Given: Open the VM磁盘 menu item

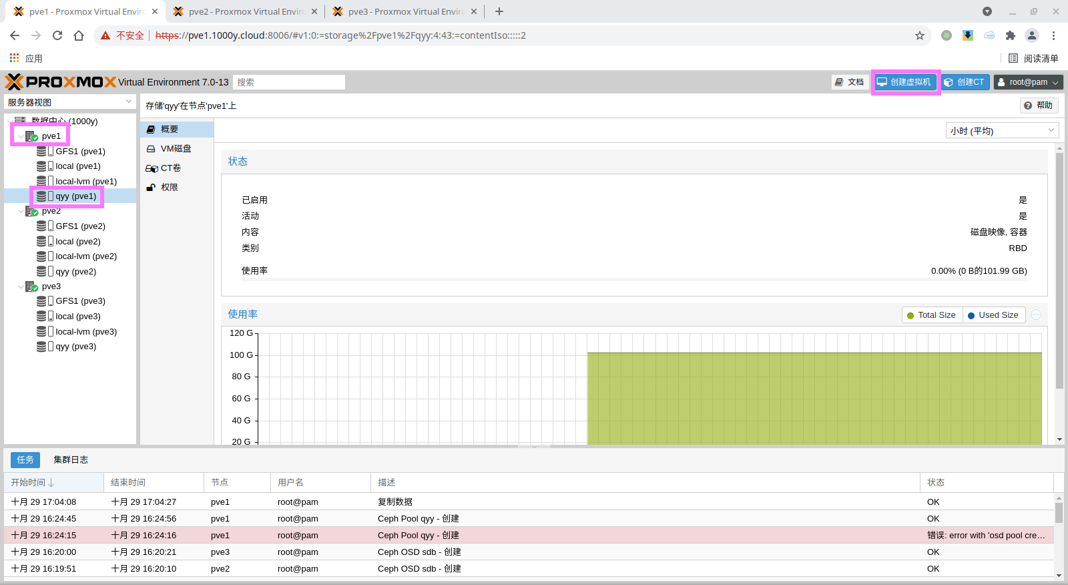Looking at the screenshot, I should pos(176,149).
